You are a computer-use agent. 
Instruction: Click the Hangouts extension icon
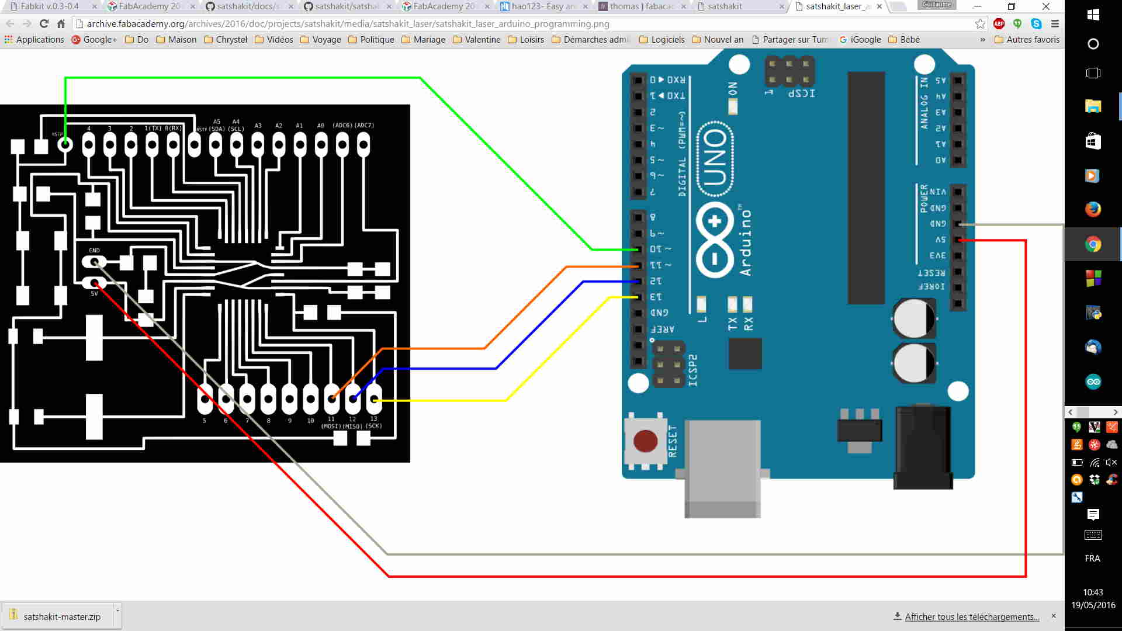[1017, 24]
